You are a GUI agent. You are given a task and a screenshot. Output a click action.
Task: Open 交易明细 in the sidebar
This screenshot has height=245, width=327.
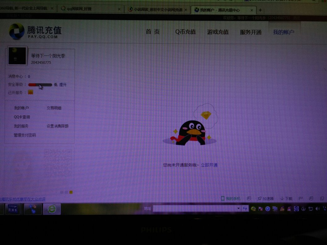coord(54,108)
